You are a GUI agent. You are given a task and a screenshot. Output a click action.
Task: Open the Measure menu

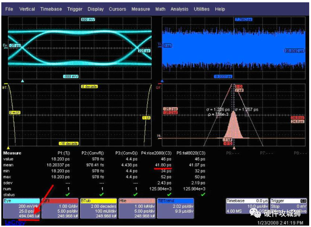(141, 9)
